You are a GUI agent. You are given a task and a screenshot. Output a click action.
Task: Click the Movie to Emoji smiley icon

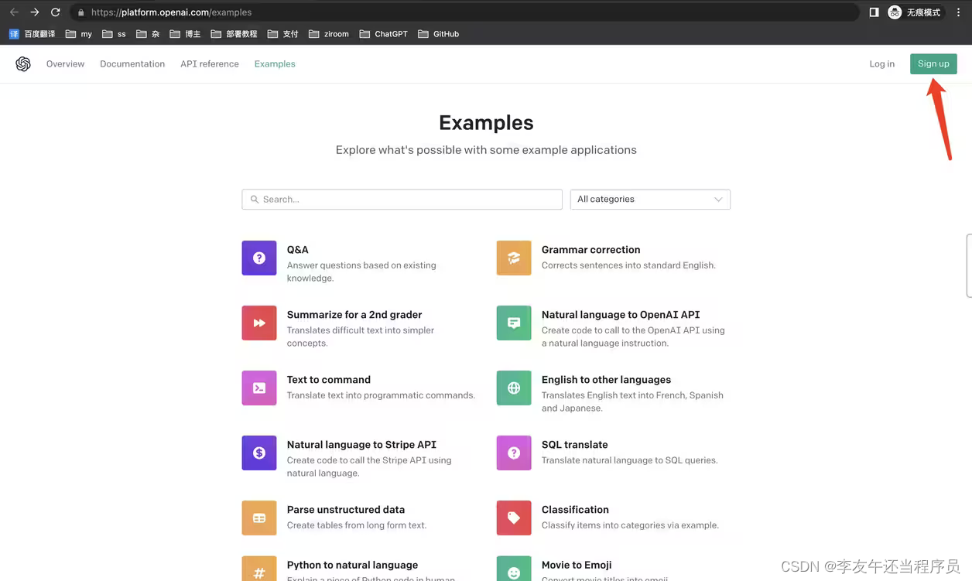pos(514,569)
